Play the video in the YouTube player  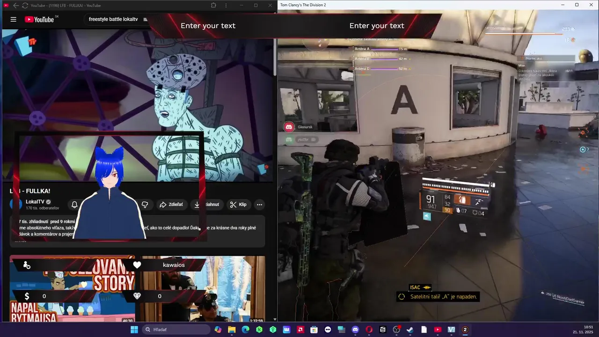138,105
